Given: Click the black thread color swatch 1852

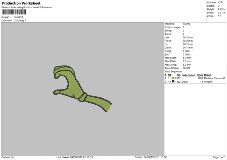Looking at the screenshot, I should (x=173, y=82).
